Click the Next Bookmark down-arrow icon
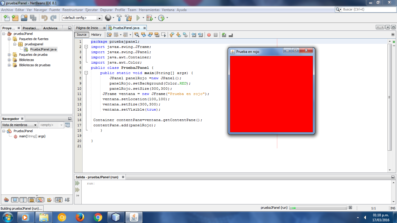The image size is (397, 223). (x=178, y=35)
